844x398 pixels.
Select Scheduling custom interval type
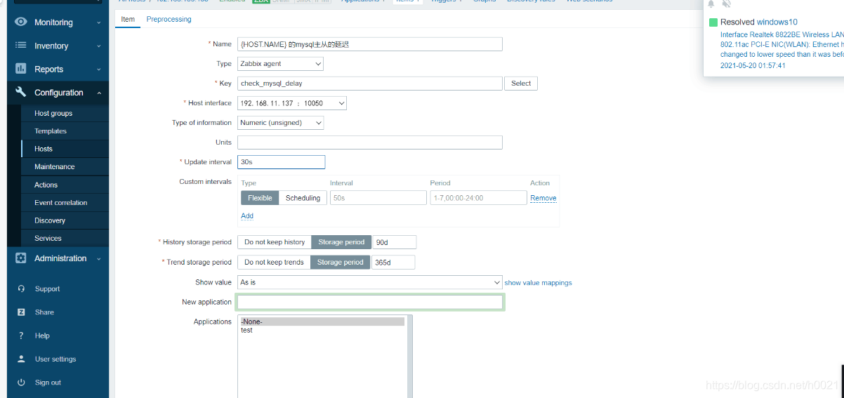pyautogui.click(x=303, y=198)
